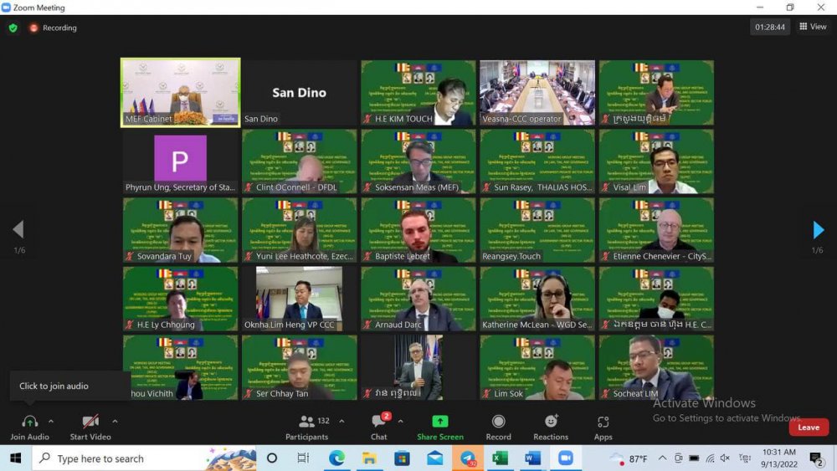
Task: Select the Baptiste Lebret video tile
Action: [418, 230]
